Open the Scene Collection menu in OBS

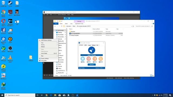tap(62, 15)
